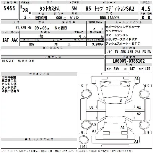Screen dimensions: 153x153
Task: Click the interior color クロ next to X07
Action: pyautogui.click(x=56, y=44)
